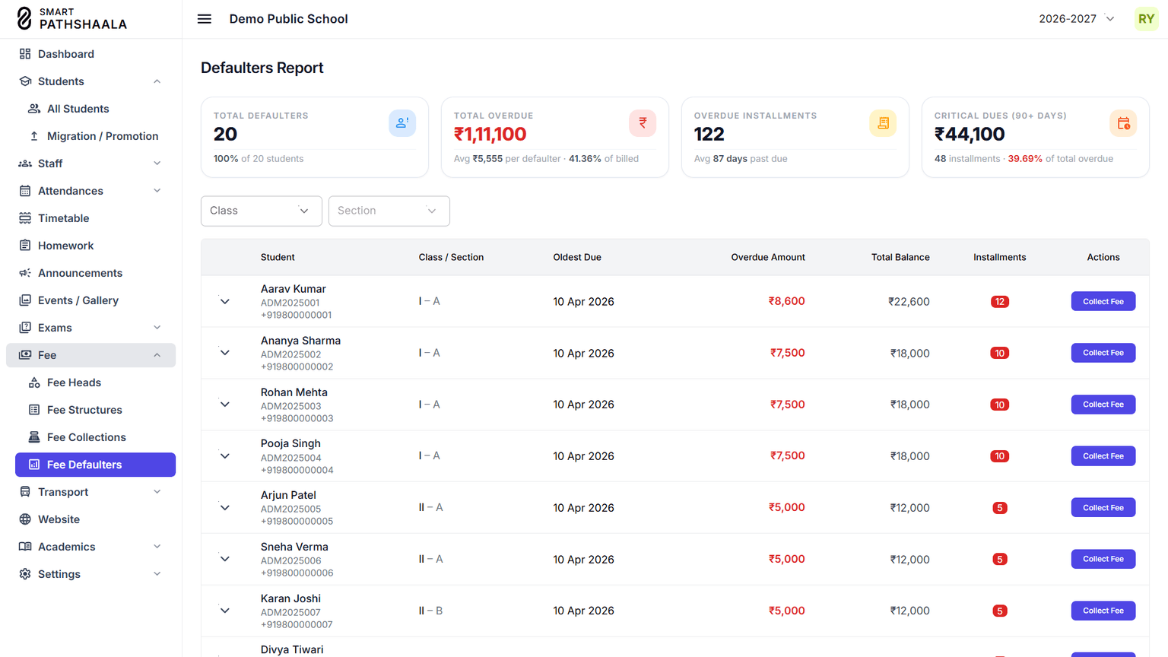Viewport: 1168px width, 657px height.
Task: Click the Announcements megaphone icon
Action: coord(25,273)
